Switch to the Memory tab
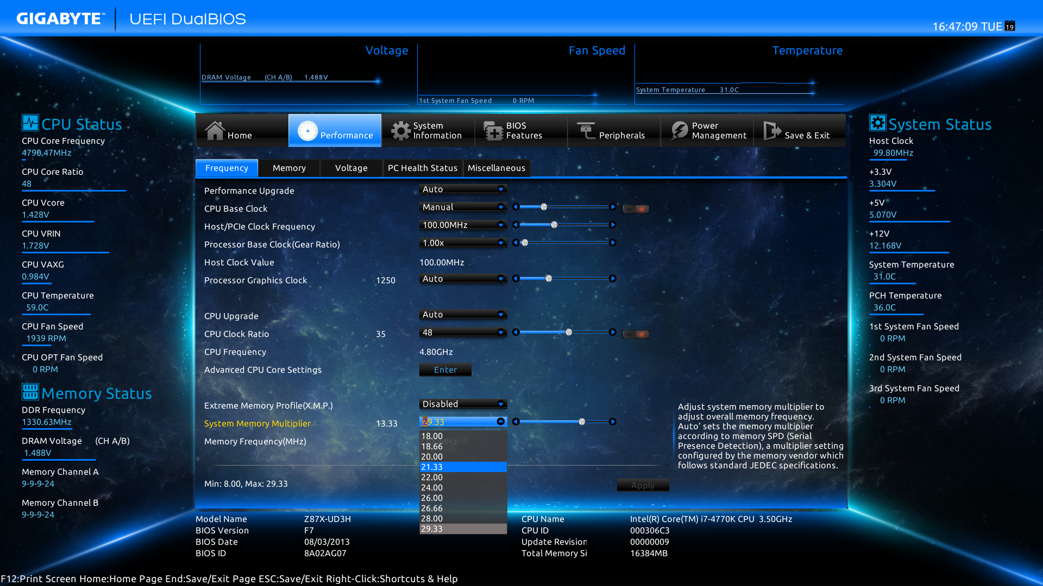The height and width of the screenshot is (586, 1043). pos(289,168)
